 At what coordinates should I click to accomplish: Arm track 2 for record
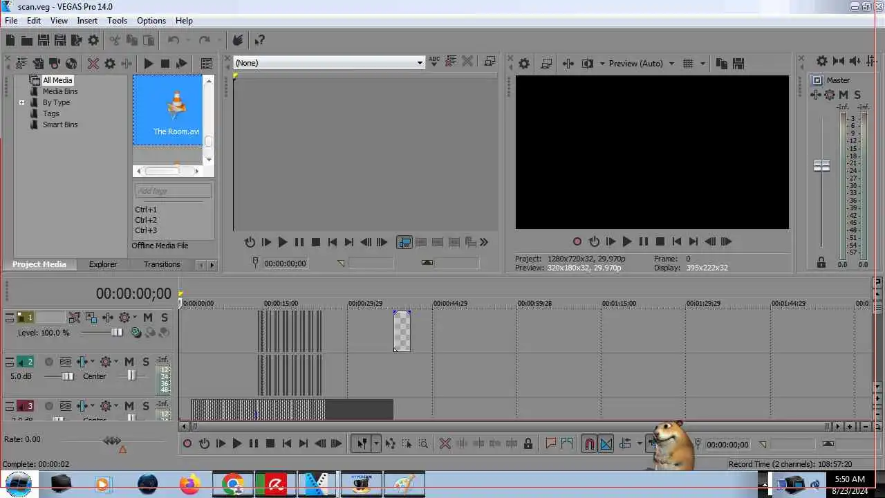pos(48,362)
